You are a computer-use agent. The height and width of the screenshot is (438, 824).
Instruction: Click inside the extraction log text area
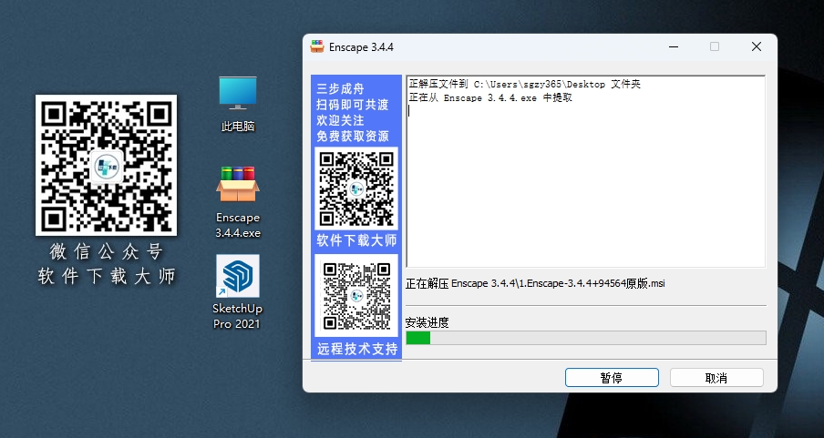(x=586, y=172)
